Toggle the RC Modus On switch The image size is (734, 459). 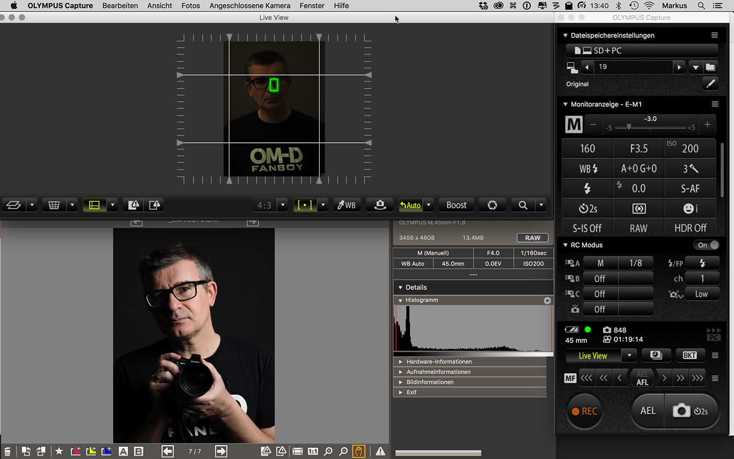(x=706, y=245)
